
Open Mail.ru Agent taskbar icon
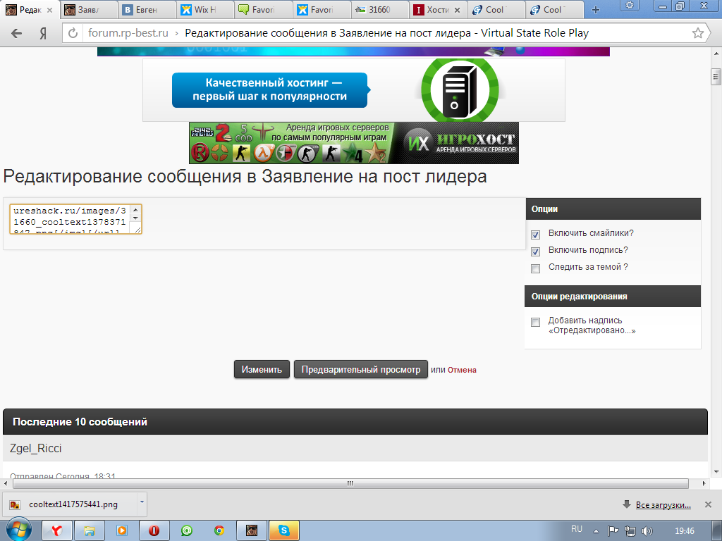186,531
